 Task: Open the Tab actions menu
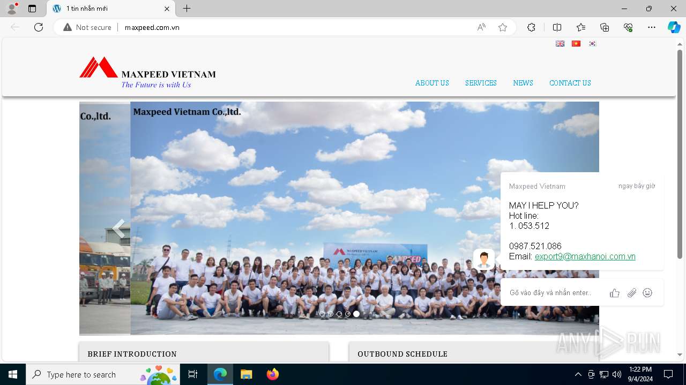(x=32, y=9)
